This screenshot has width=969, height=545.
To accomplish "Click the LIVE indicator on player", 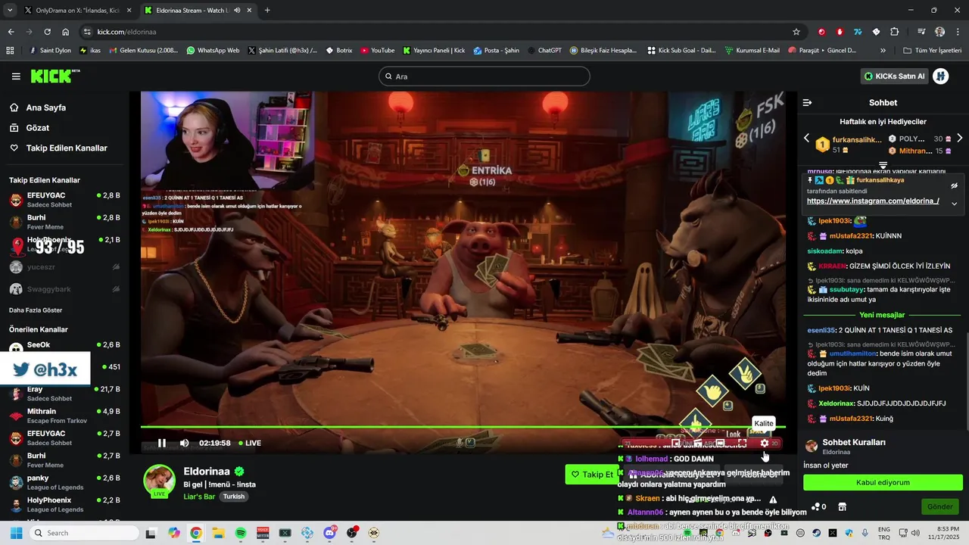I will click(250, 443).
